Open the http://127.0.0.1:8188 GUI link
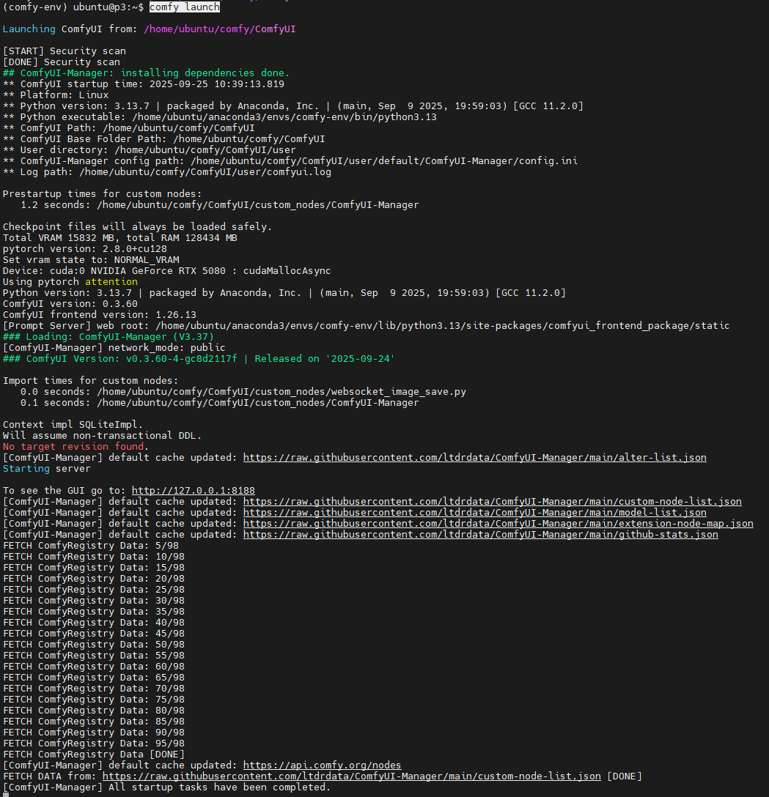Screen dimensions: 769x797 194,491
